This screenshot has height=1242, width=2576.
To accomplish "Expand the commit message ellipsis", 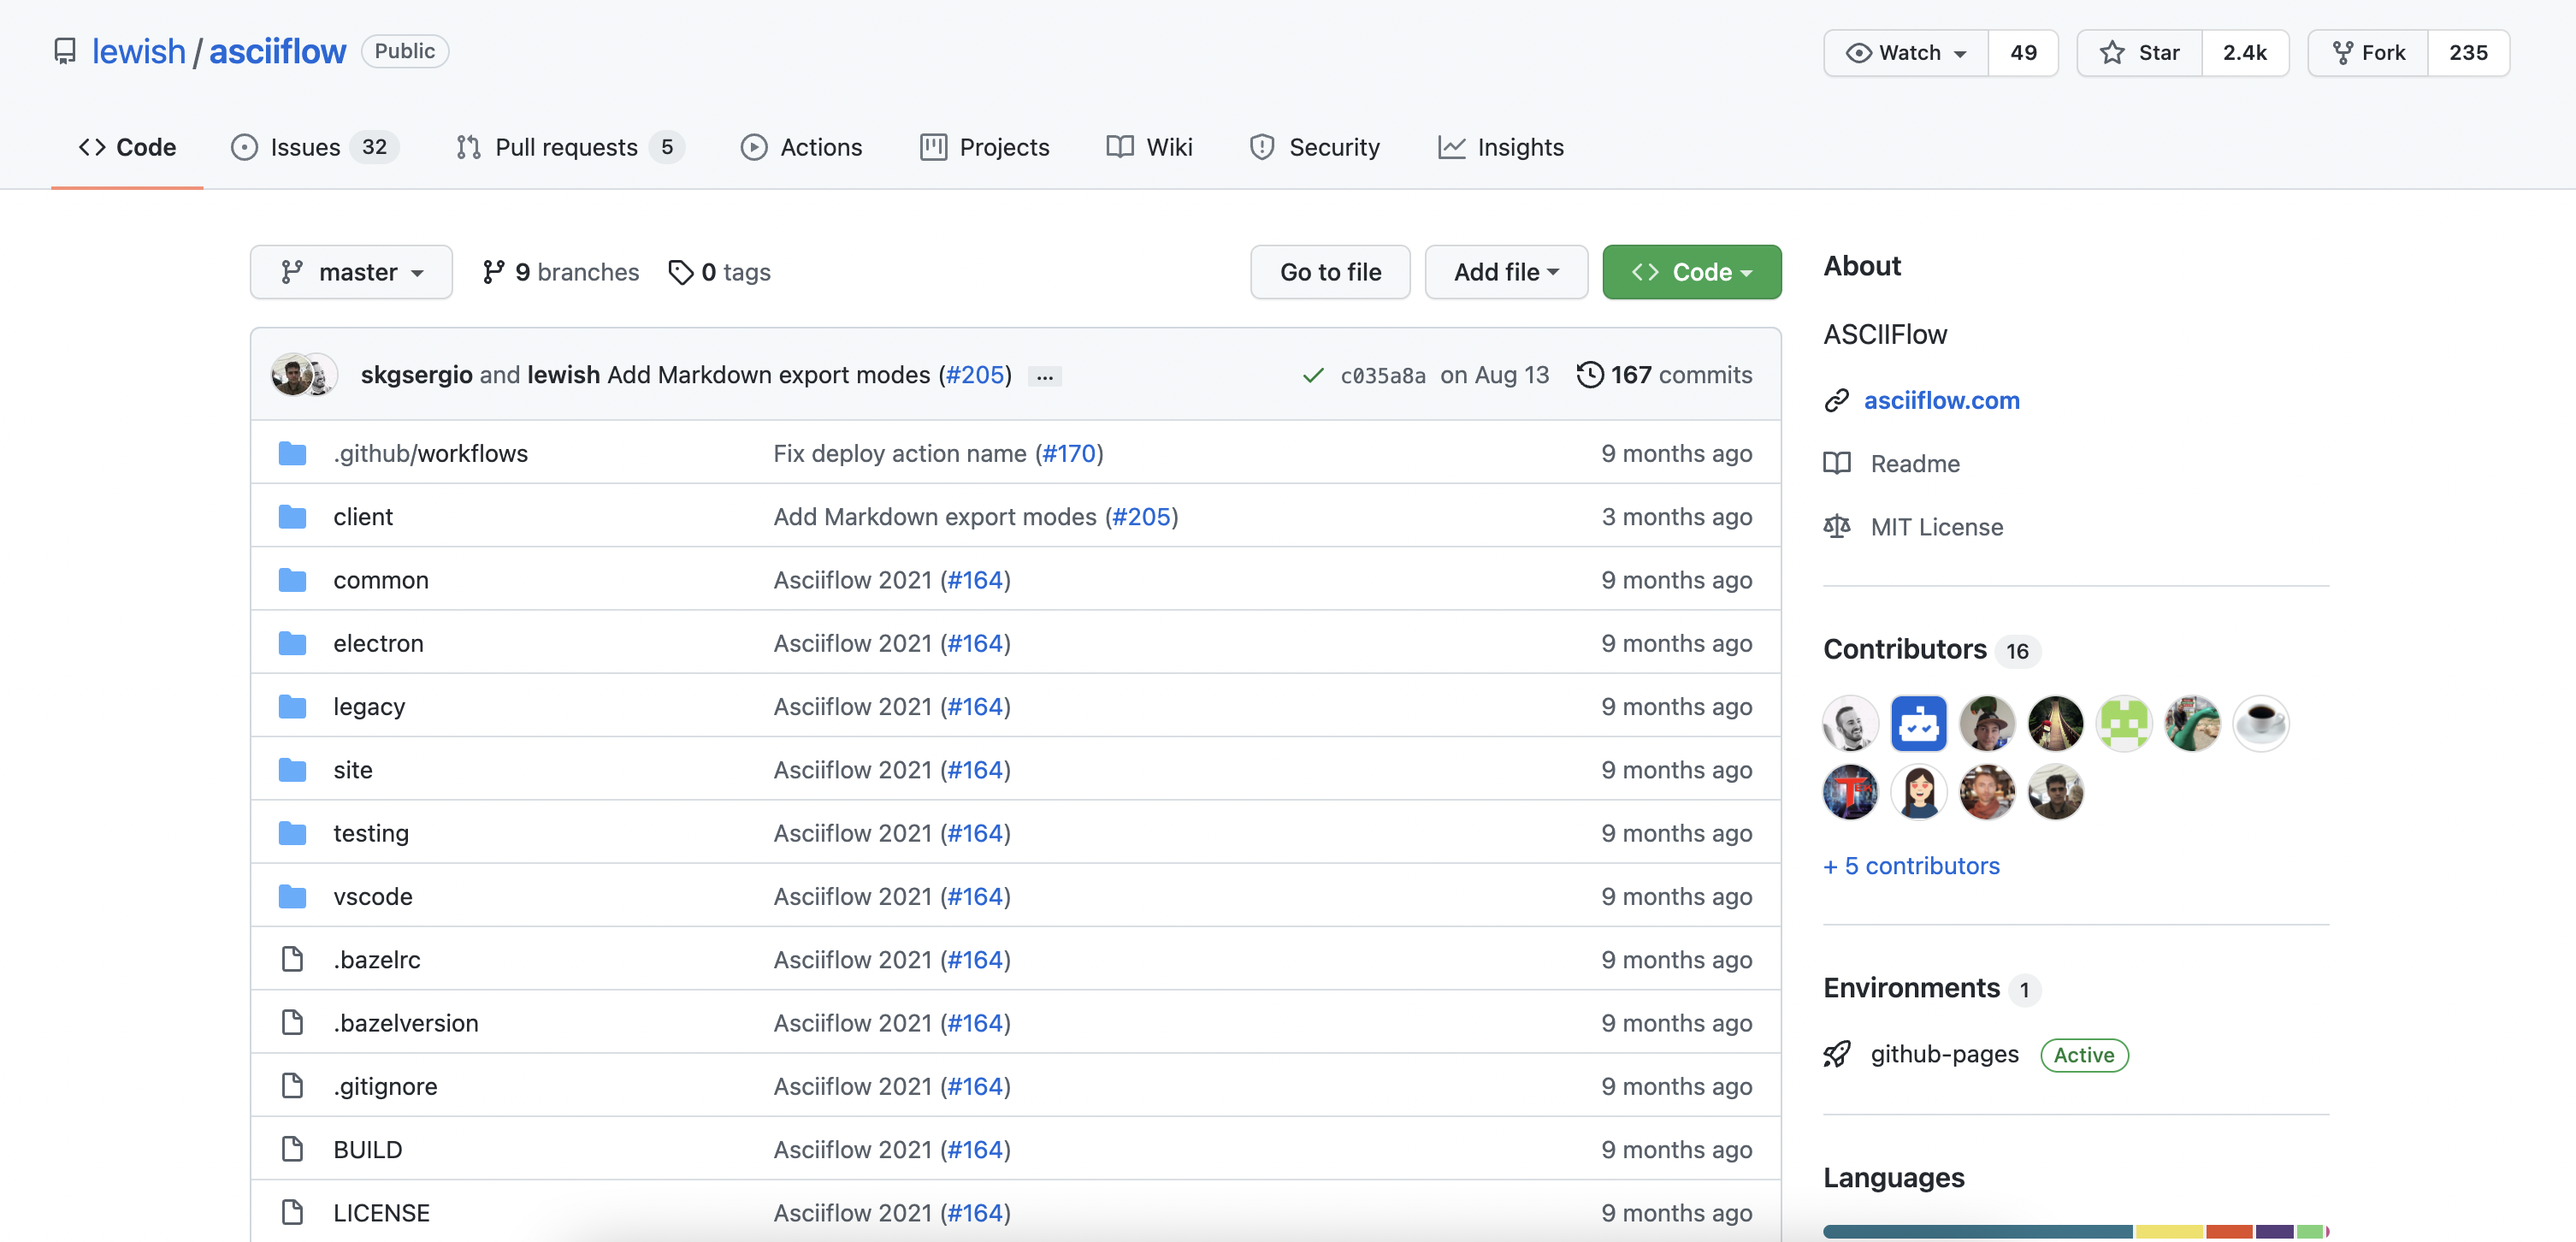I will tap(1045, 376).
